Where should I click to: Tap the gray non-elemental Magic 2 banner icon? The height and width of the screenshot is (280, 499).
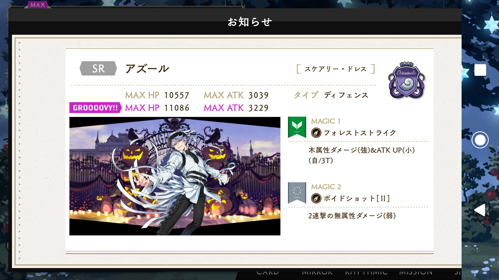[x=297, y=193]
